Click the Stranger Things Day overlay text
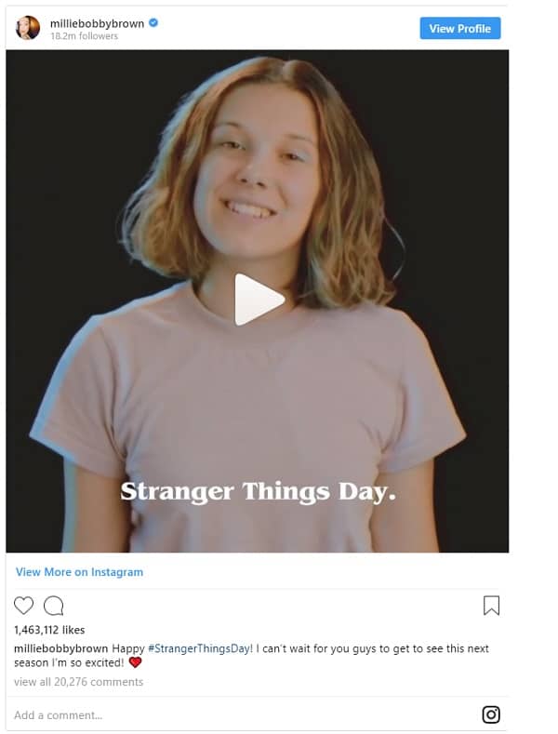 pyautogui.click(x=258, y=492)
